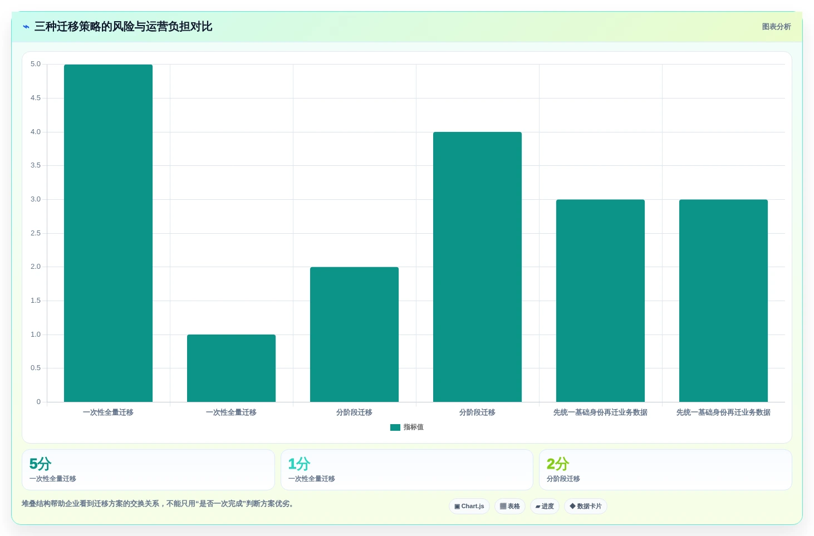The width and height of the screenshot is (814, 536).
Task: Click the 5.0 y-axis tick label
Action: pyautogui.click(x=36, y=65)
